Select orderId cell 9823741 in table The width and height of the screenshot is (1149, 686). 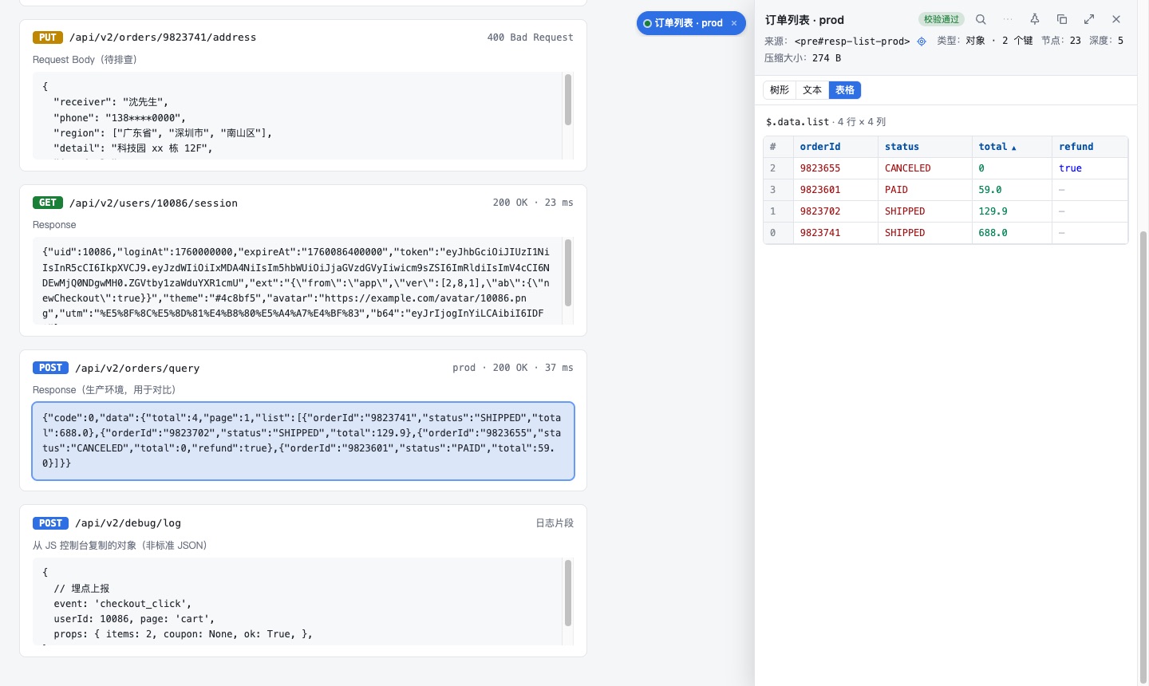[x=835, y=233]
